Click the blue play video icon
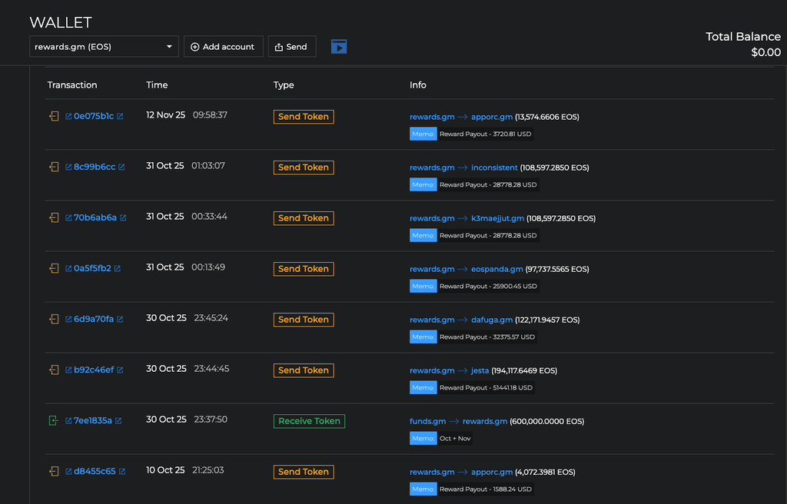Image resolution: width=787 pixels, height=504 pixels. 339,47
